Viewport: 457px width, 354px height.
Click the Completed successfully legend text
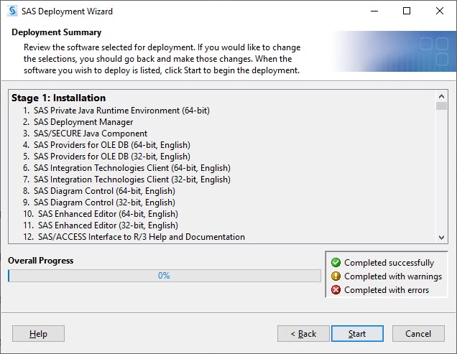389,263
